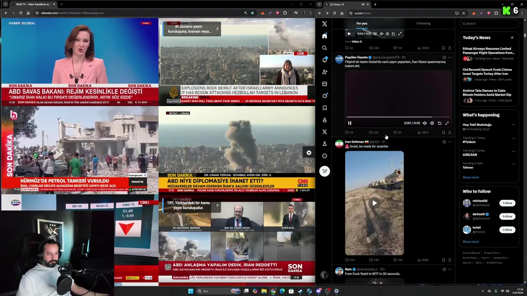The width and height of the screenshot is (527, 296).
Task: Enter fullscreen on Popüler Gazete video
Action: pos(447,123)
